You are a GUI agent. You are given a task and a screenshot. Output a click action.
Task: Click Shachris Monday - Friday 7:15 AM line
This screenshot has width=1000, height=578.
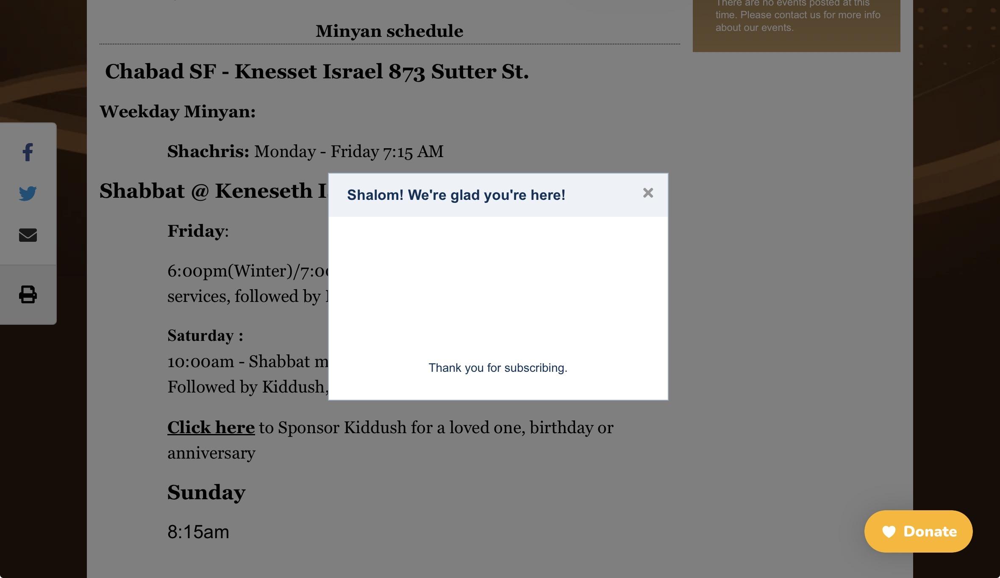306,152
